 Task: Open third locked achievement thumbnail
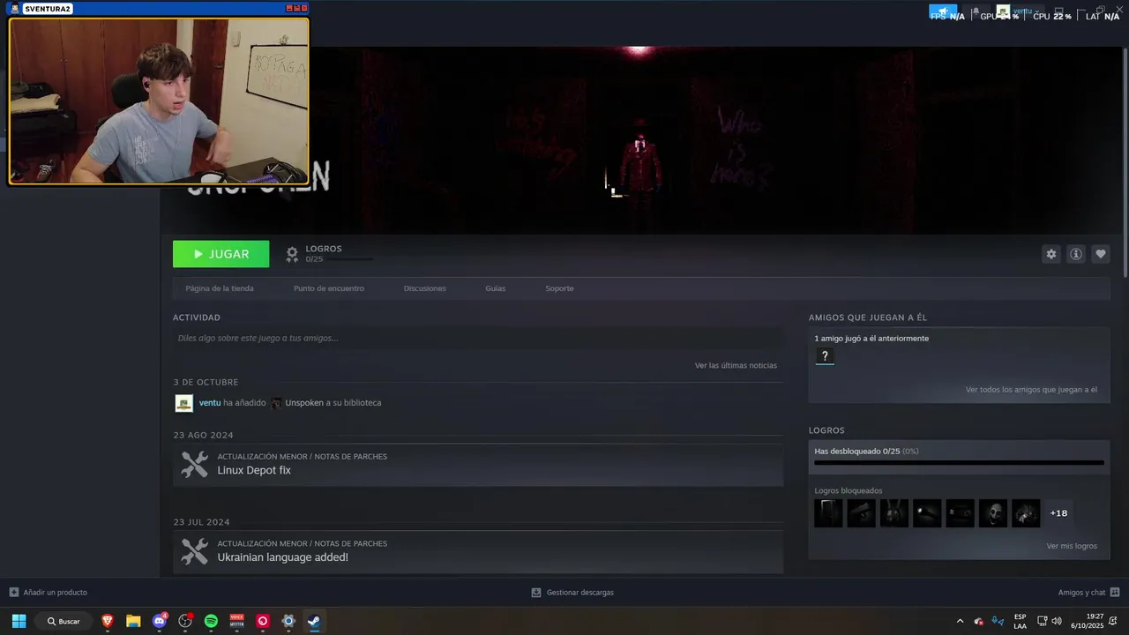[893, 513]
